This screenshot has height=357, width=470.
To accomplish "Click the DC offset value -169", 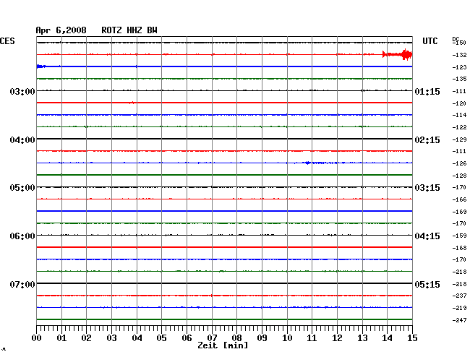I will point(459,212).
